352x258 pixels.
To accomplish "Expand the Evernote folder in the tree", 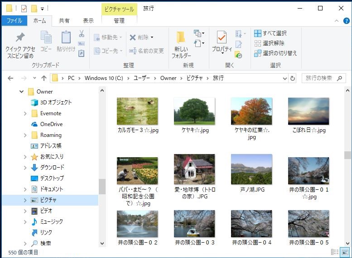I will tap(25, 113).
